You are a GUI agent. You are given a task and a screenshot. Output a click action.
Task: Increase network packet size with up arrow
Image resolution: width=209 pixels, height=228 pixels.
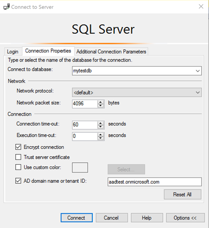(x=101, y=102)
